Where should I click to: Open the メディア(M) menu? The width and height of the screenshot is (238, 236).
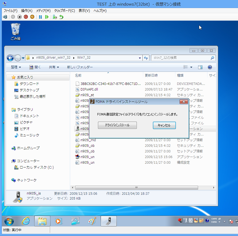[x=43, y=11]
